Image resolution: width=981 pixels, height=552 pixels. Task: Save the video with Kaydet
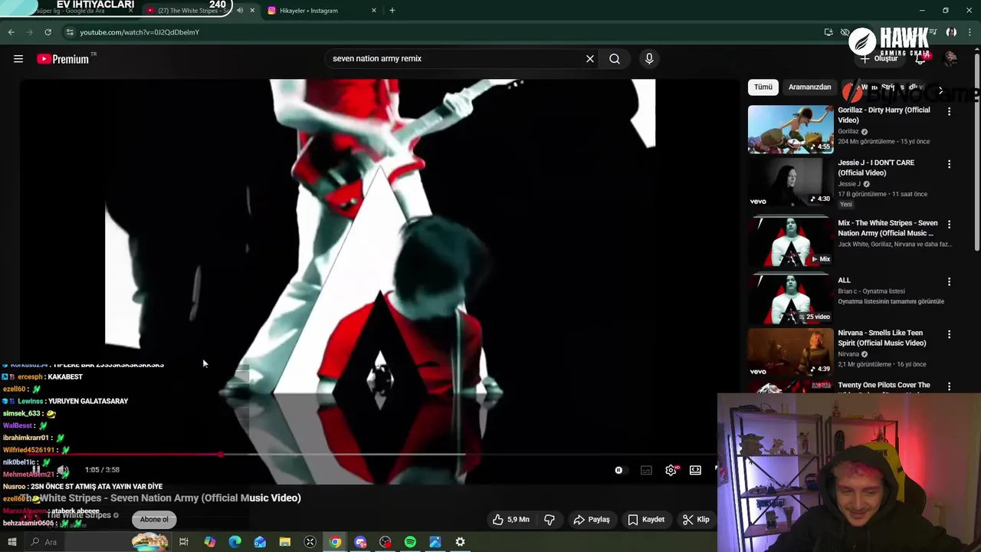pos(646,519)
